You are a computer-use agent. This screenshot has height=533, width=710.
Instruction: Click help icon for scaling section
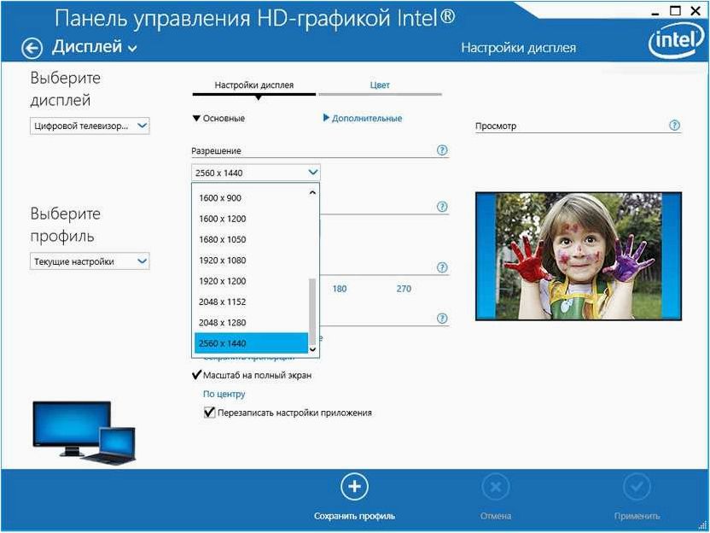coord(442,318)
